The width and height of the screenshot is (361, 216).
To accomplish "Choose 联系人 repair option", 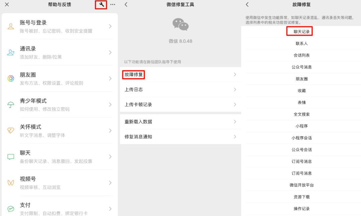I will 302,43.
